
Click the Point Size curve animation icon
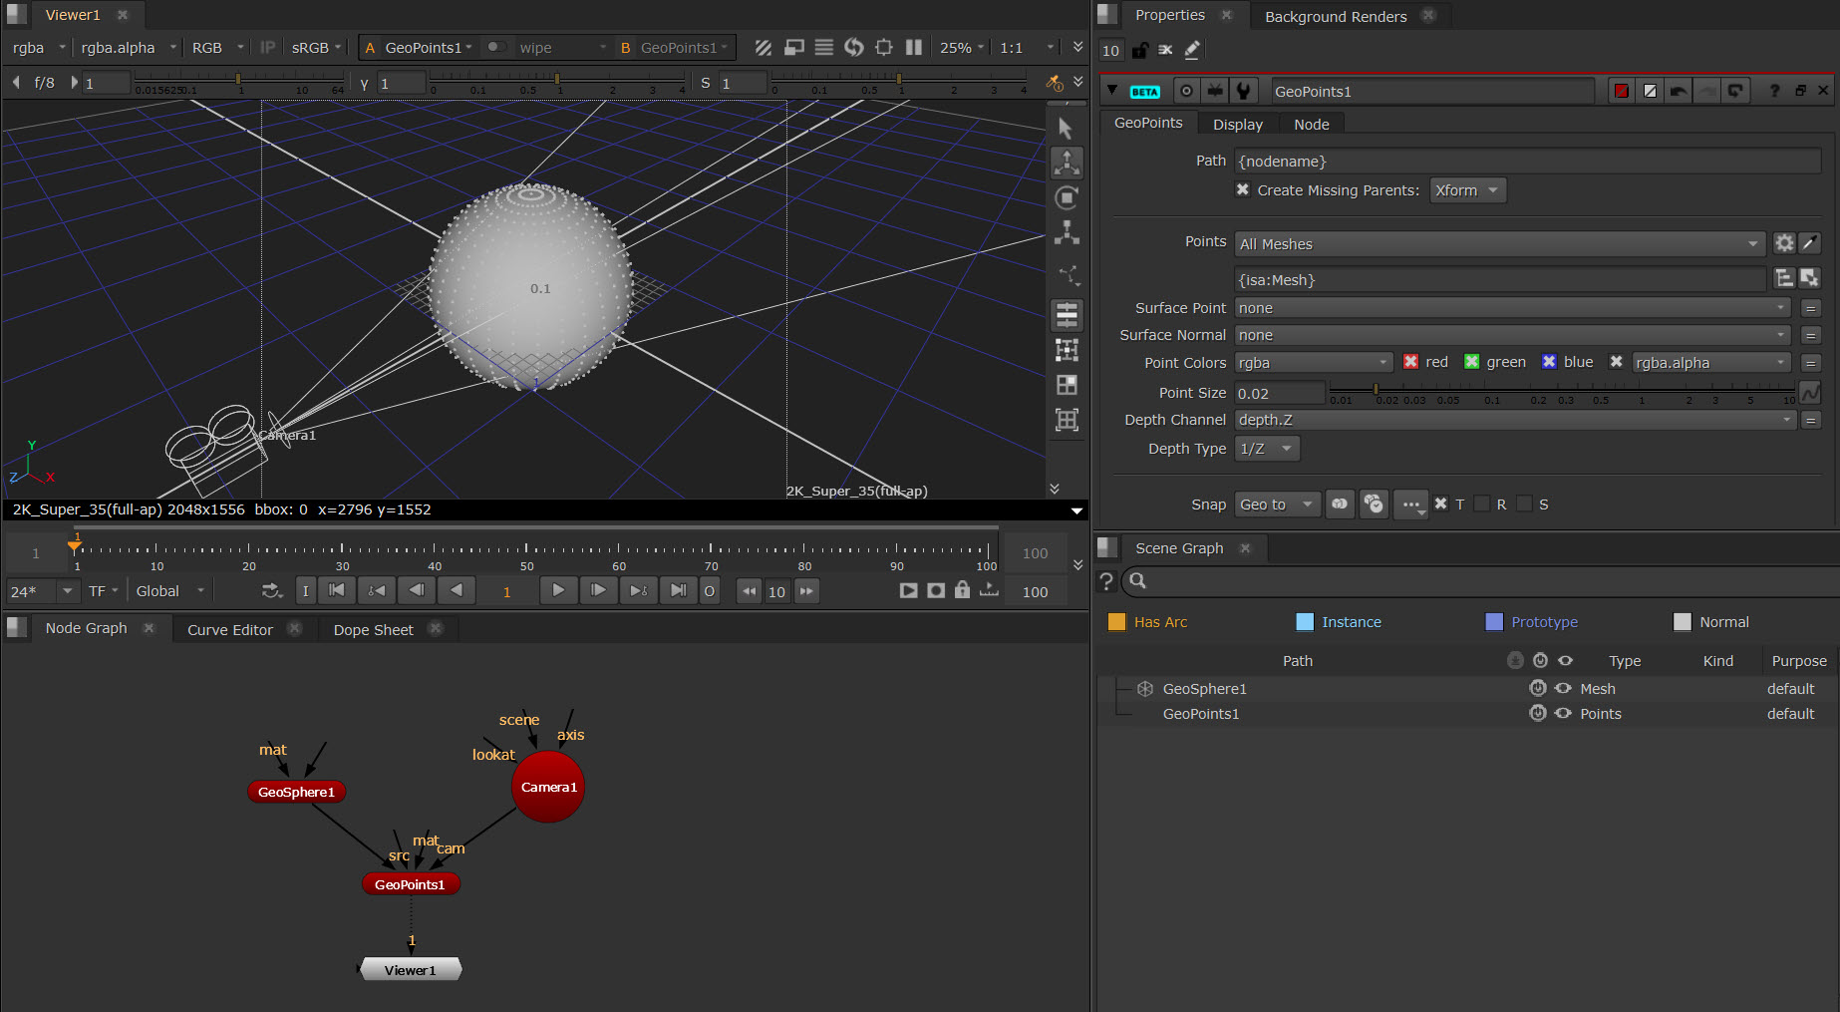[1810, 393]
